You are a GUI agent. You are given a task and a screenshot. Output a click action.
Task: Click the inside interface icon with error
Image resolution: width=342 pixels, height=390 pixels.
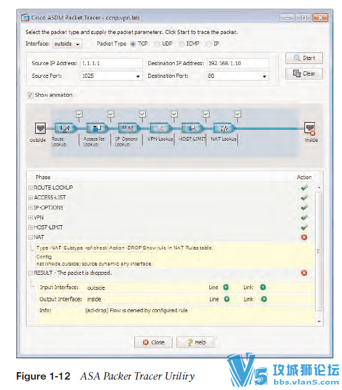point(310,128)
